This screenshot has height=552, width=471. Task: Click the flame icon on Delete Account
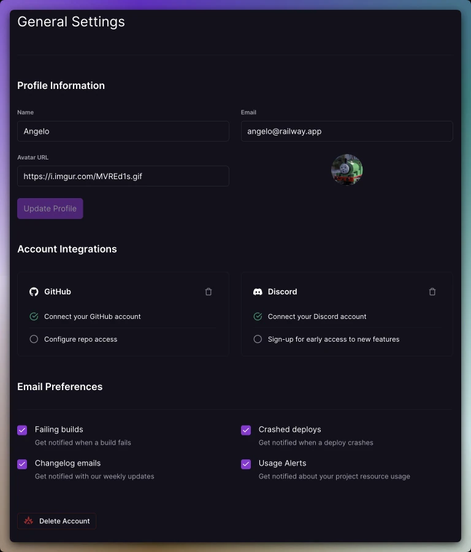[28, 521]
